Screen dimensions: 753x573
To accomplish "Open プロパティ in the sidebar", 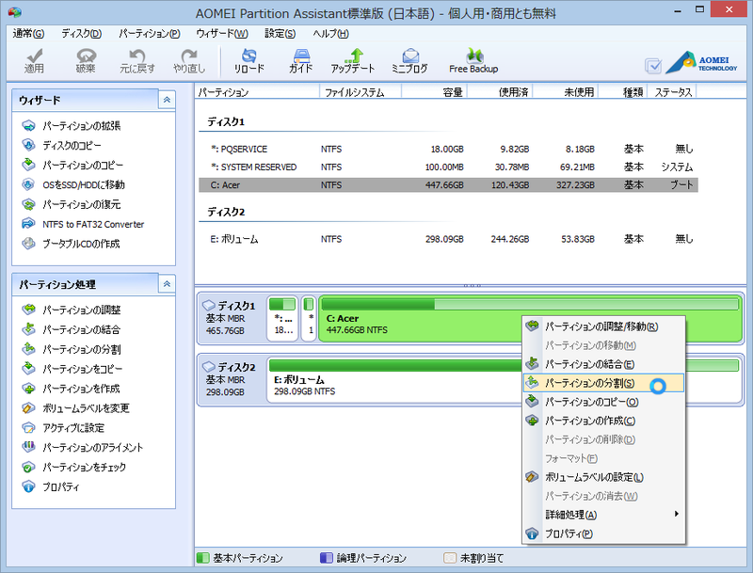I will 51,487.
